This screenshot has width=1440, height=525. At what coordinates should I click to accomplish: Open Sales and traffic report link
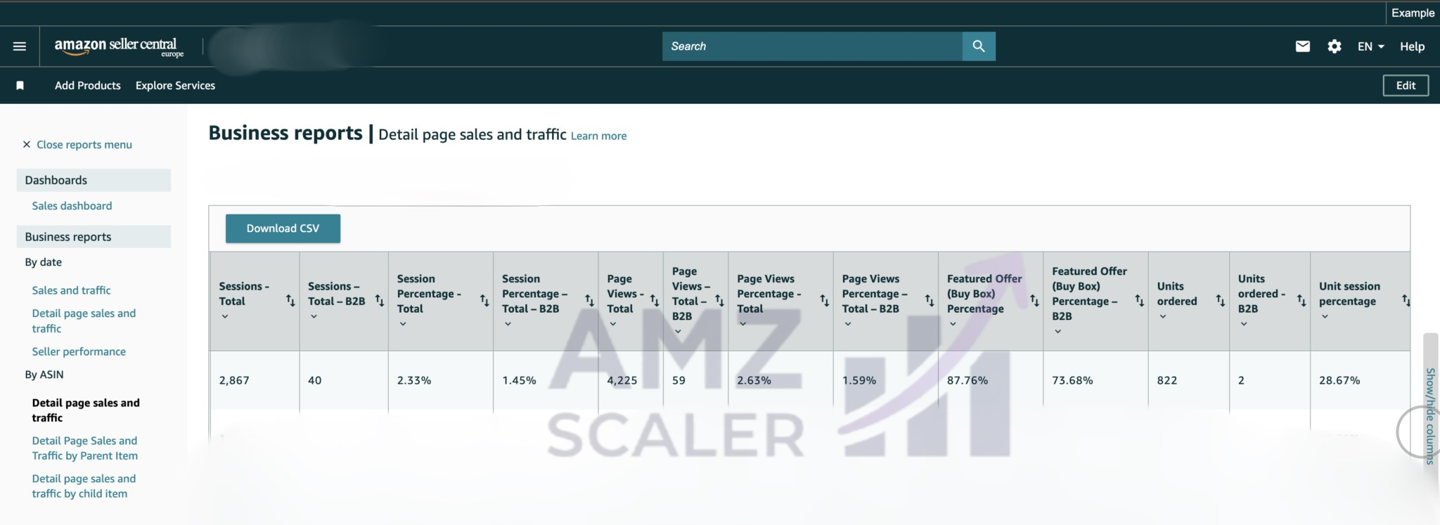click(71, 290)
